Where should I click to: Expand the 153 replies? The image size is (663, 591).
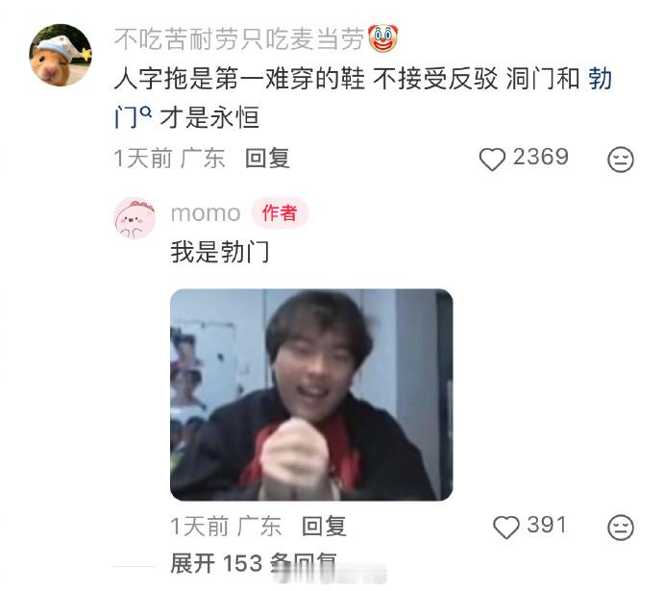tap(254, 564)
